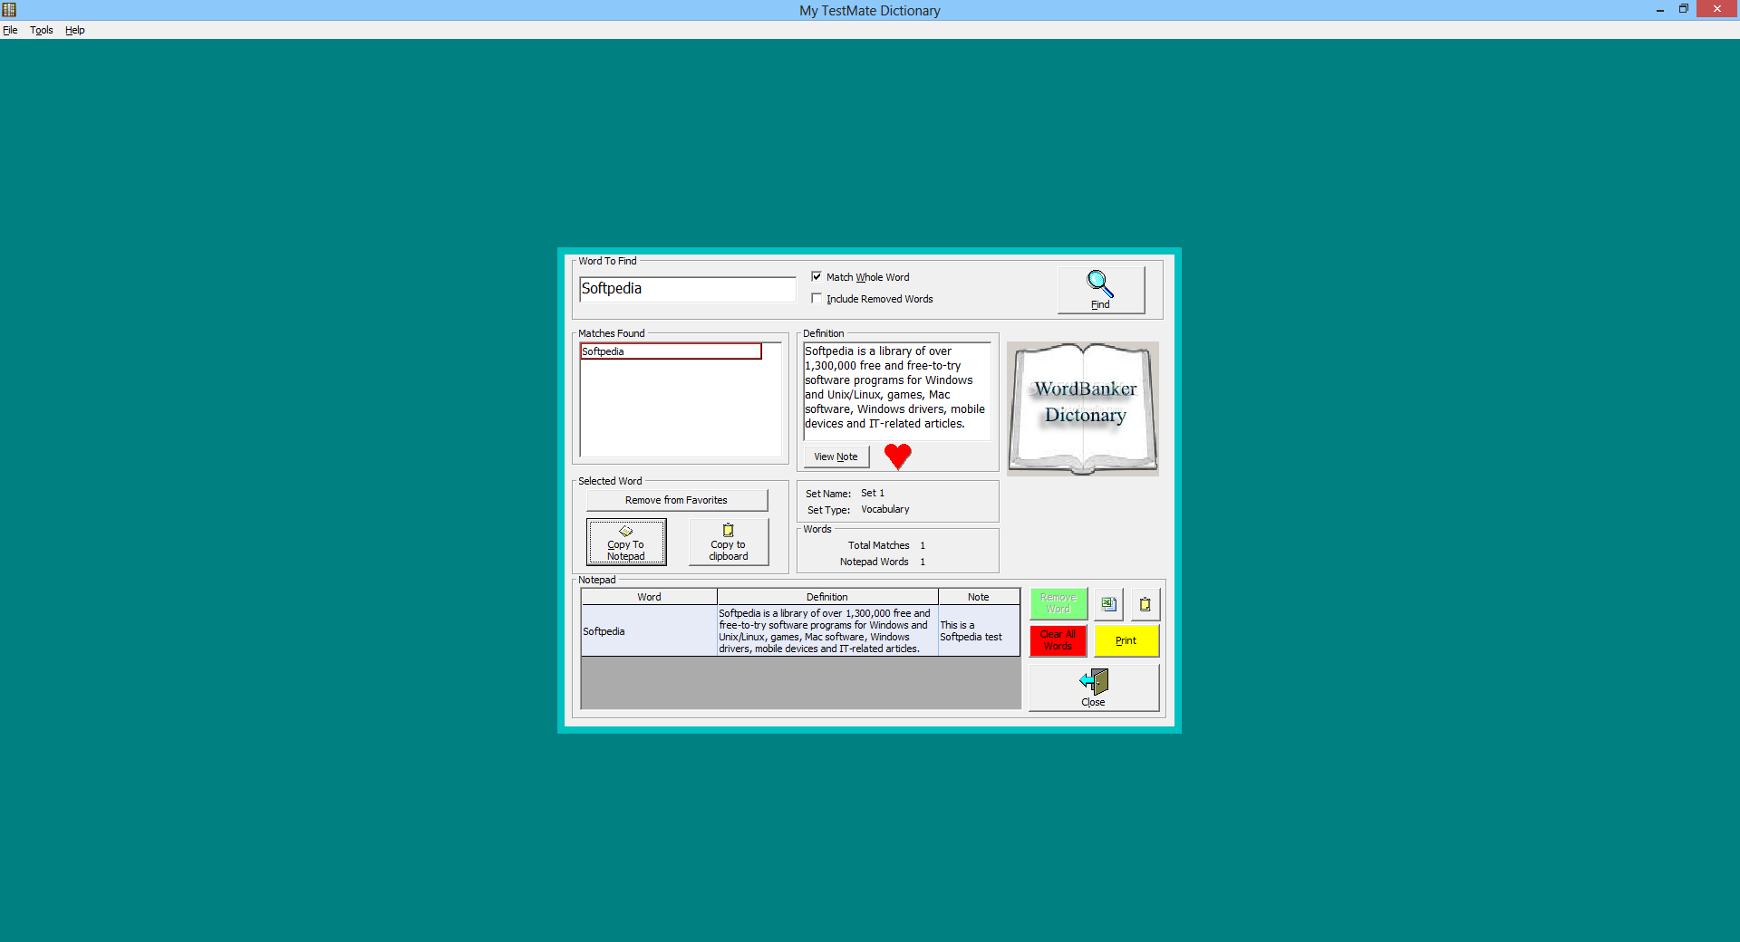Image resolution: width=1740 pixels, height=942 pixels.
Task: Click the TestMate app icon in title bar
Action: [9, 10]
